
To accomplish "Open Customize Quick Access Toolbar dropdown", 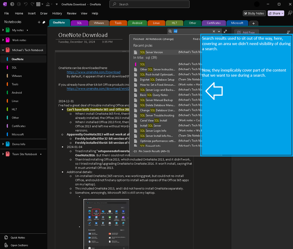I will 57,4.
